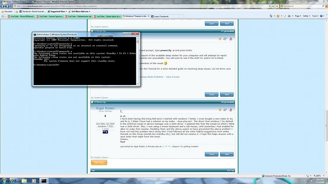Open Suggested Sites dropdown

57,11
